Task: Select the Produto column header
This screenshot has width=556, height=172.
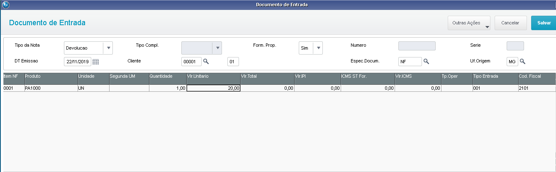Action: click(51, 79)
